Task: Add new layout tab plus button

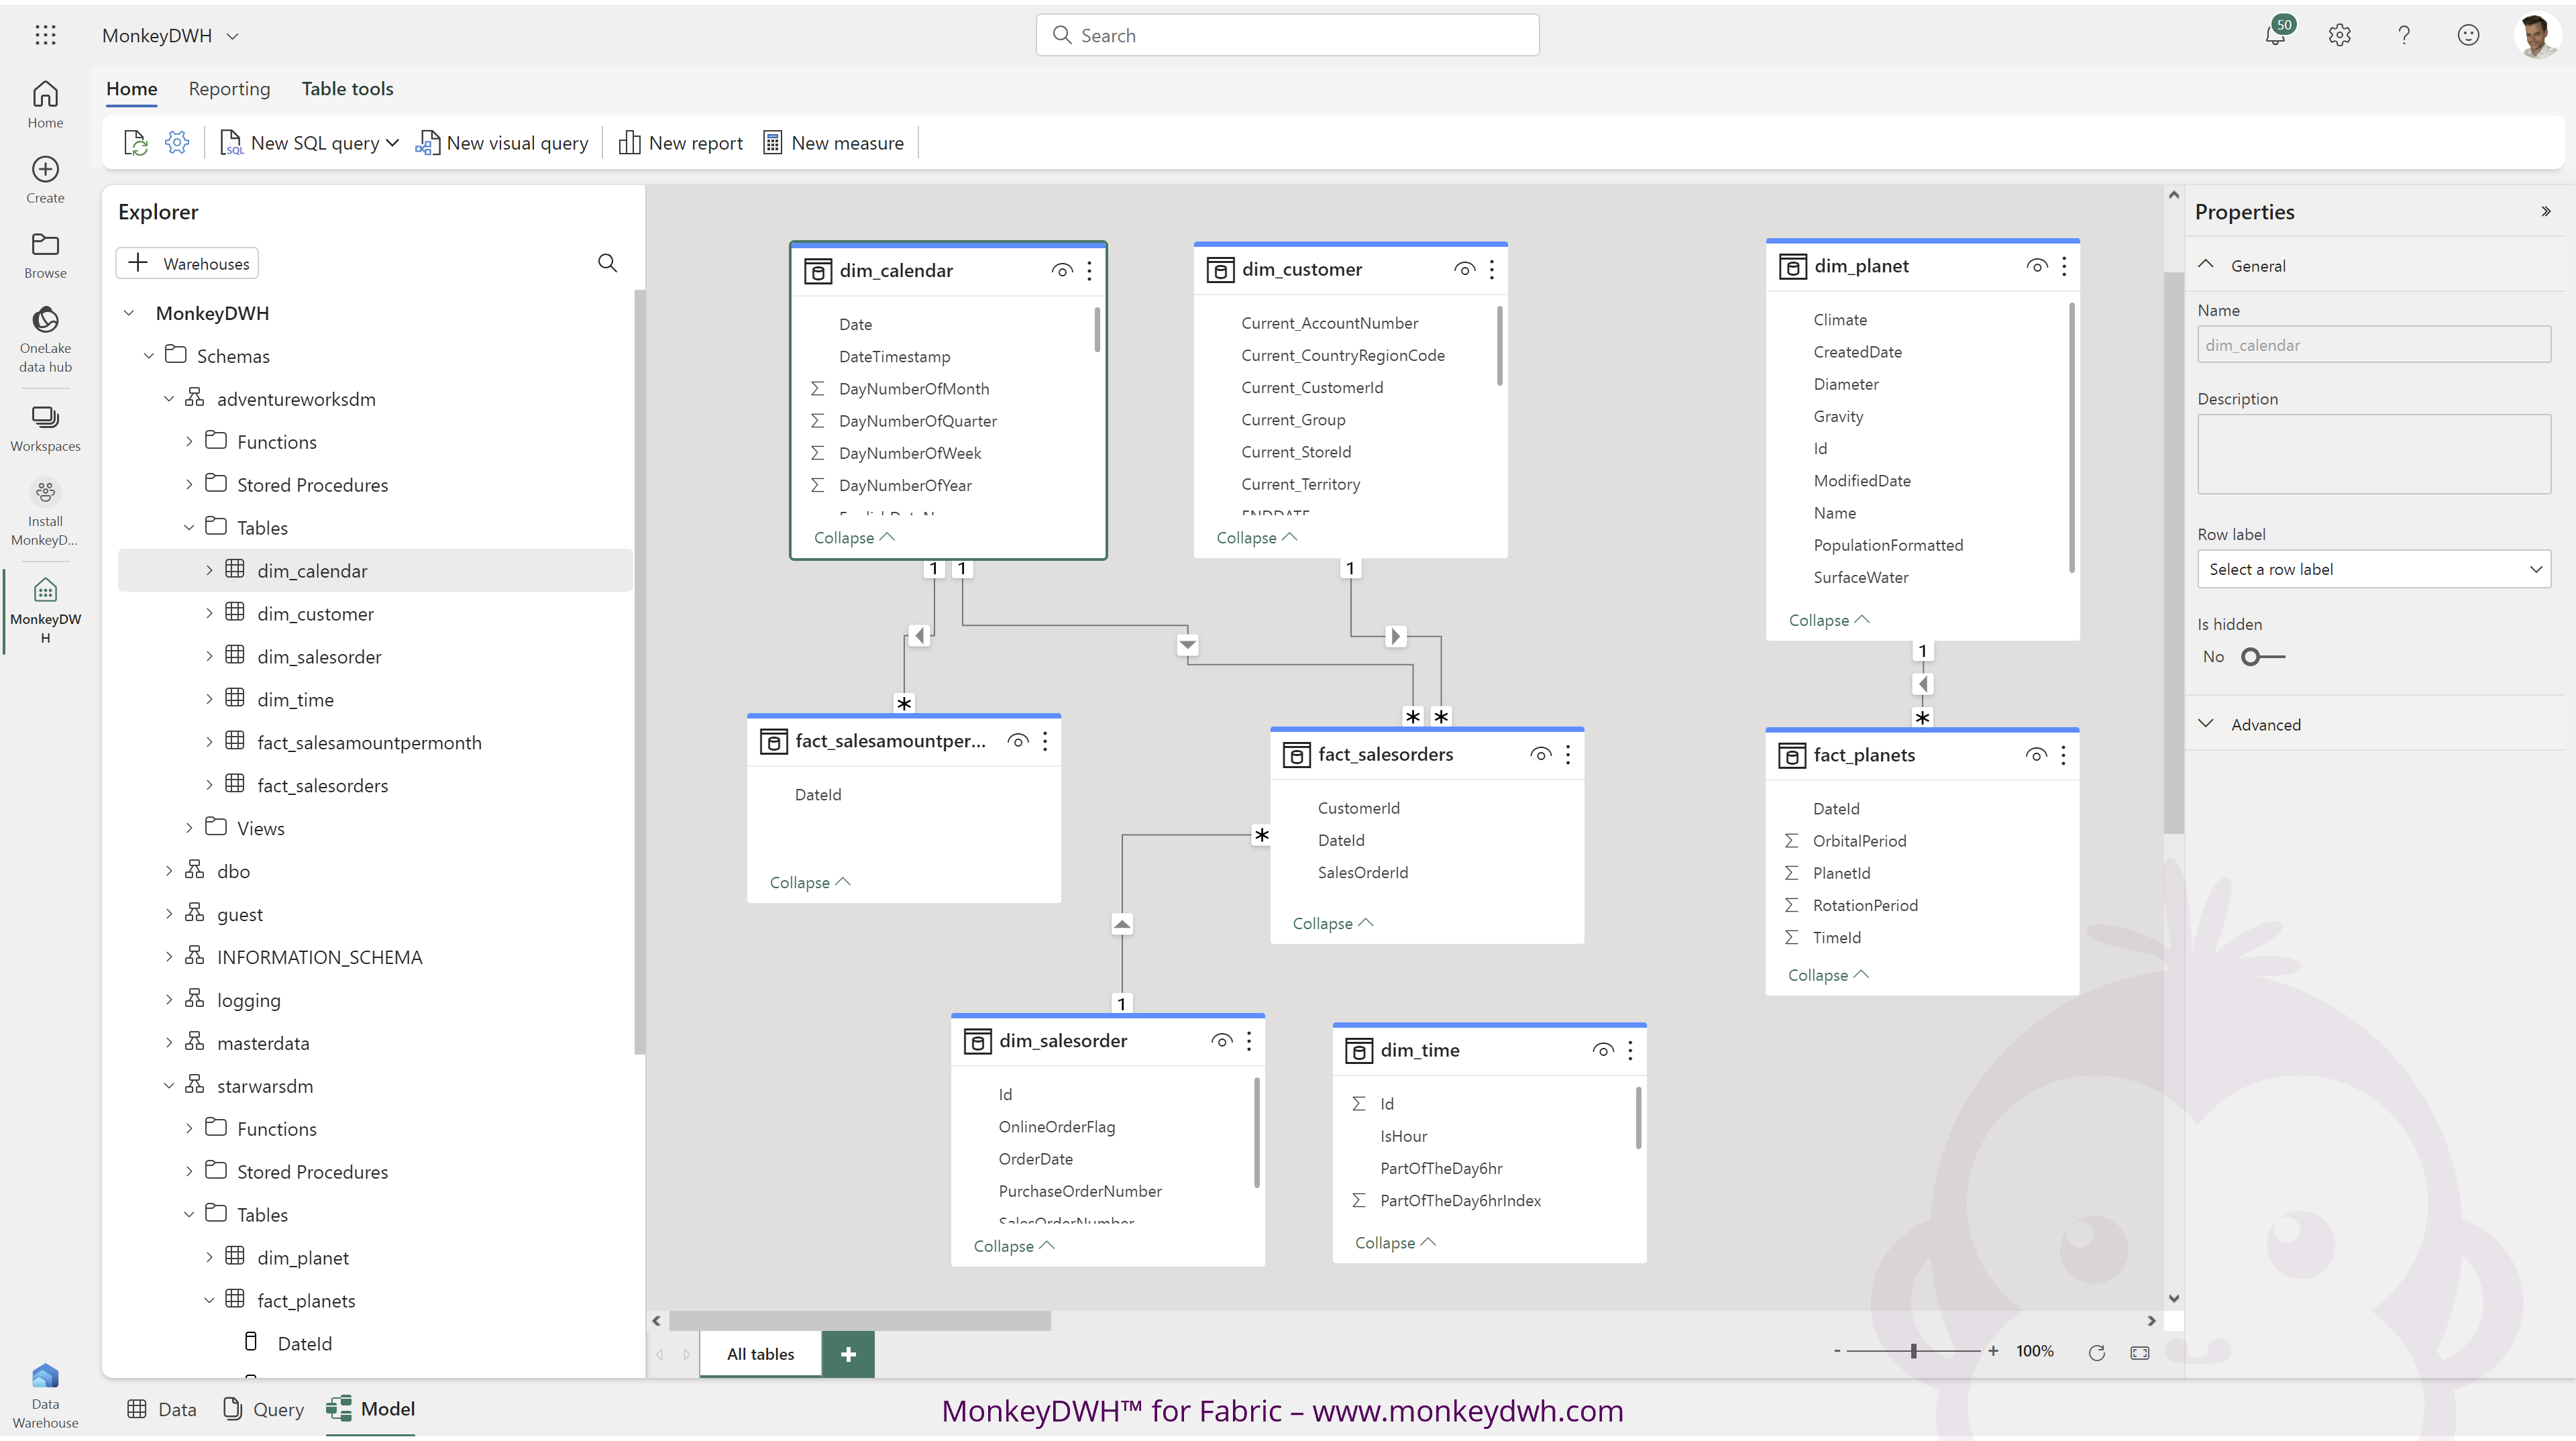Action: (x=848, y=1354)
